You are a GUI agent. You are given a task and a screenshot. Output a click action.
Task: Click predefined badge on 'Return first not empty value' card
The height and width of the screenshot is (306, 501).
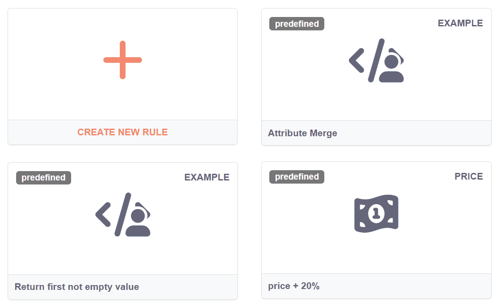[x=43, y=177]
